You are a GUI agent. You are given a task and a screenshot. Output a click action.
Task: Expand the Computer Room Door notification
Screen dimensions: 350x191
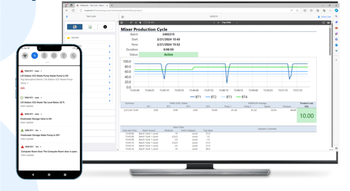[x=40, y=146]
